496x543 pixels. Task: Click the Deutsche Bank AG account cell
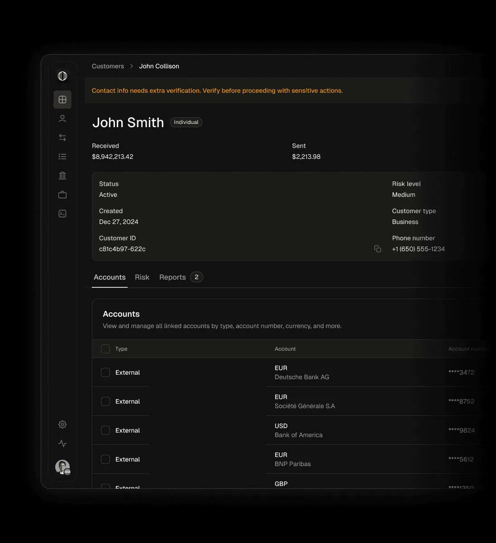click(x=302, y=372)
